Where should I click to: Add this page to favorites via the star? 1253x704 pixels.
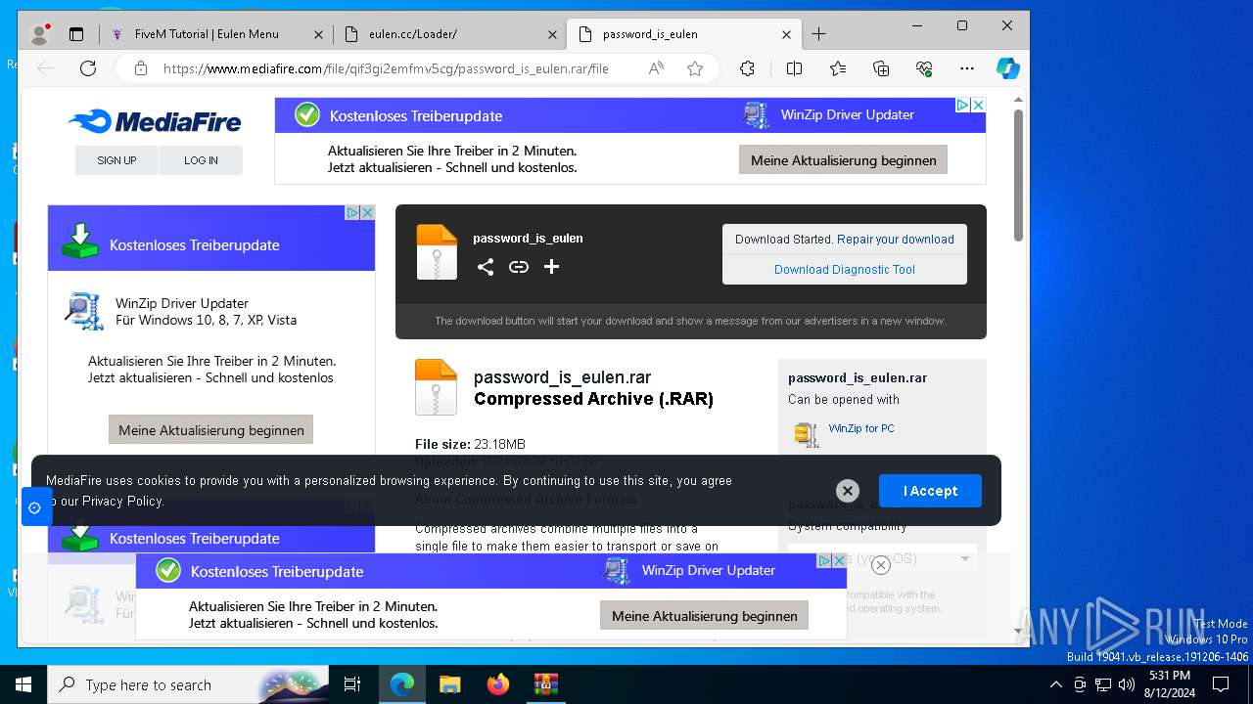695,68
